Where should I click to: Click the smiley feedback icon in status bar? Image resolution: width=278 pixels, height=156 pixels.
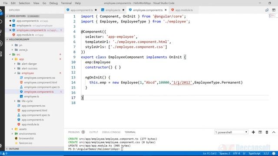click(274, 153)
